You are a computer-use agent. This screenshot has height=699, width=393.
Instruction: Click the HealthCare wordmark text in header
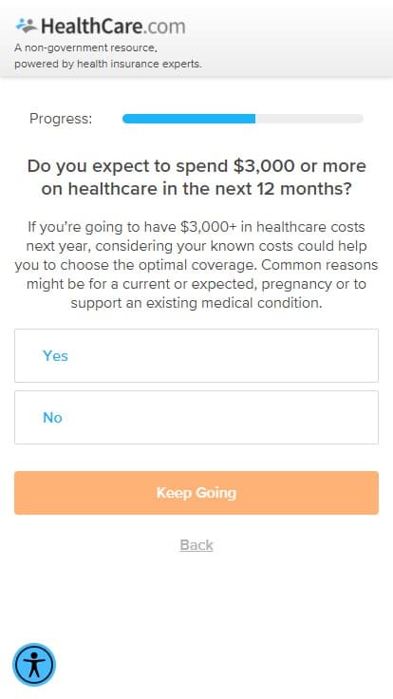(x=92, y=27)
